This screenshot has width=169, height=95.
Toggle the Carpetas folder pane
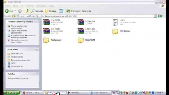coord(51,11)
